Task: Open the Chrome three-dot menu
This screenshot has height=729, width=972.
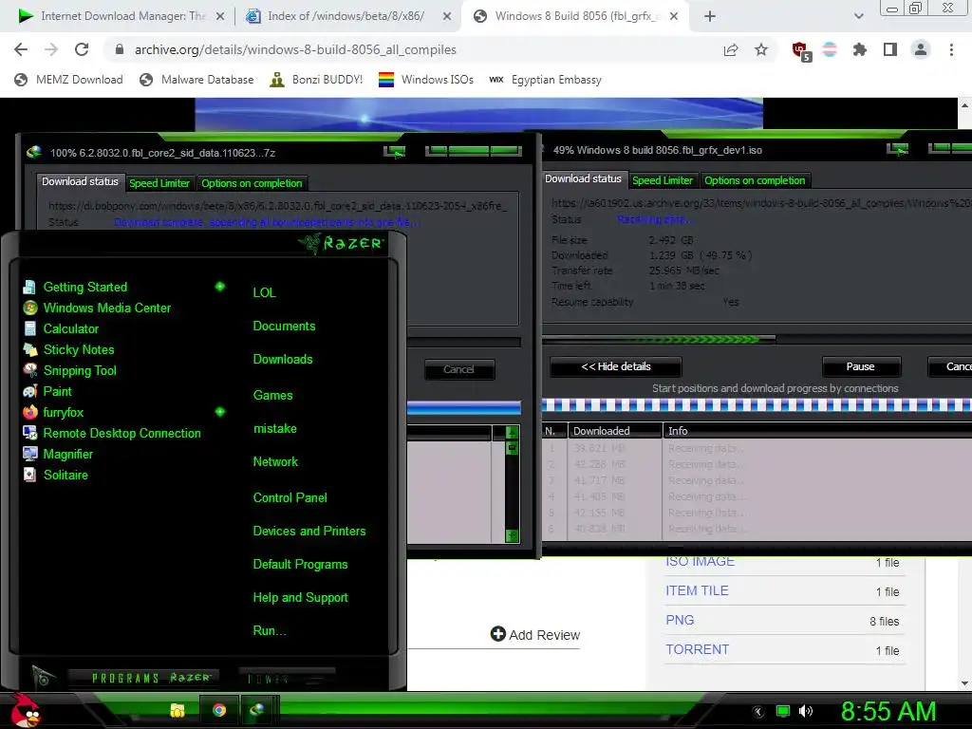Action: 951,49
